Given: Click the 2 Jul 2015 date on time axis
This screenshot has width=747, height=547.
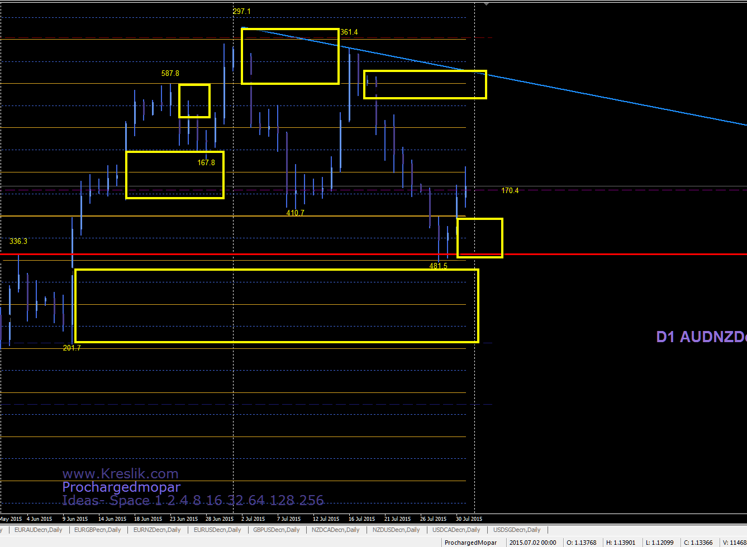Looking at the screenshot, I should (x=253, y=519).
